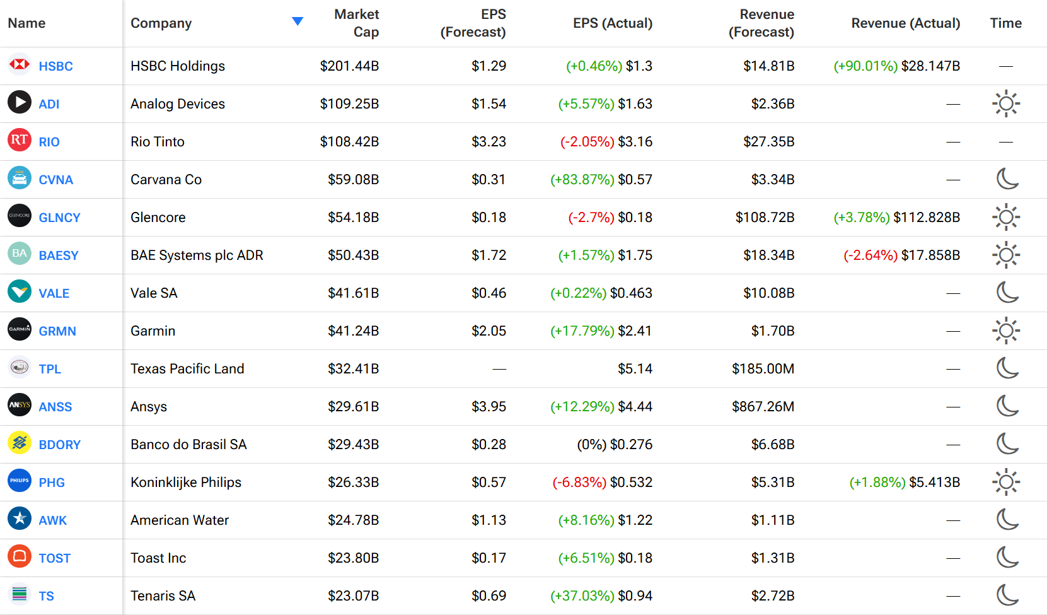This screenshot has width=1047, height=615.
Task: Open the ADI ticker link
Action: (x=49, y=104)
